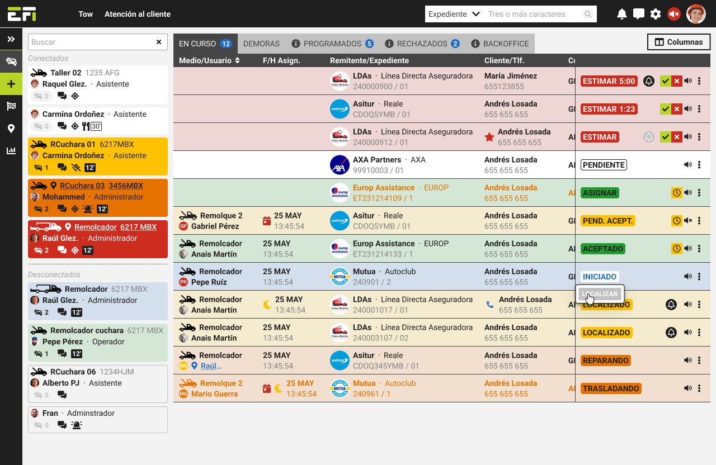Click the ASIGNAR status badge
Viewport: 716px width, 465px height.
(x=600, y=193)
